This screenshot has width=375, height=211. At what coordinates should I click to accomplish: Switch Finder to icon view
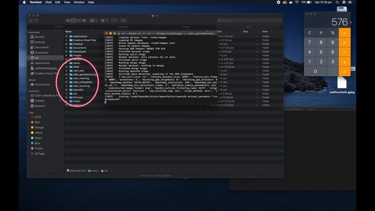pyautogui.click(x=68, y=21)
